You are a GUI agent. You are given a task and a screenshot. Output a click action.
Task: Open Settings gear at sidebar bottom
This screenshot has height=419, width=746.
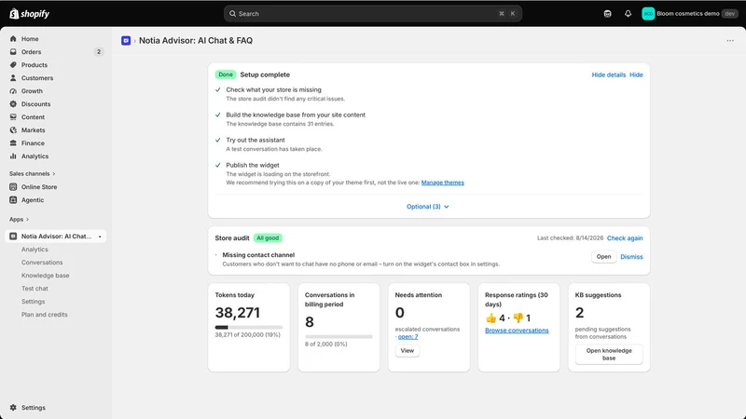pos(13,408)
